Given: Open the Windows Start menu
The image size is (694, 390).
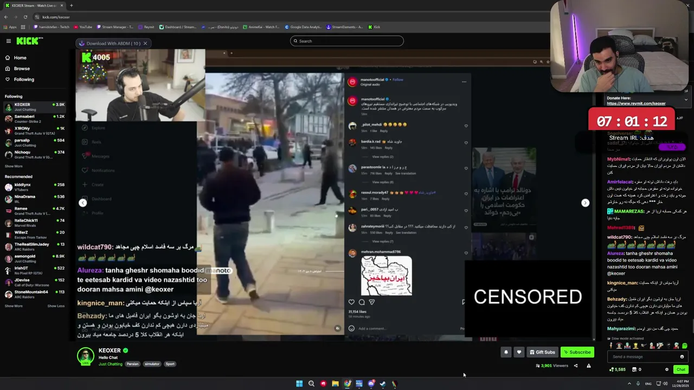Looking at the screenshot, I should pyautogui.click(x=299, y=383).
